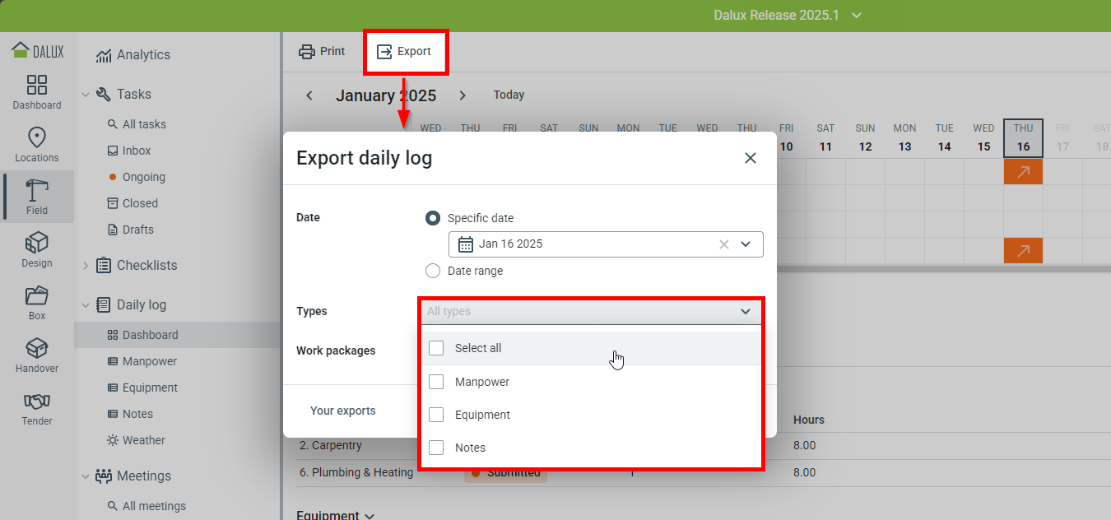Viewport: 1111px width, 520px height.
Task: Enable the Equipment type checkbox
Action: [436, 415]
